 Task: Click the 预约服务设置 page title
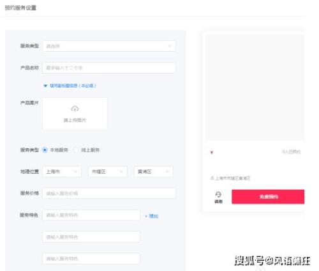pyautogui.click(x=20, y=8)
